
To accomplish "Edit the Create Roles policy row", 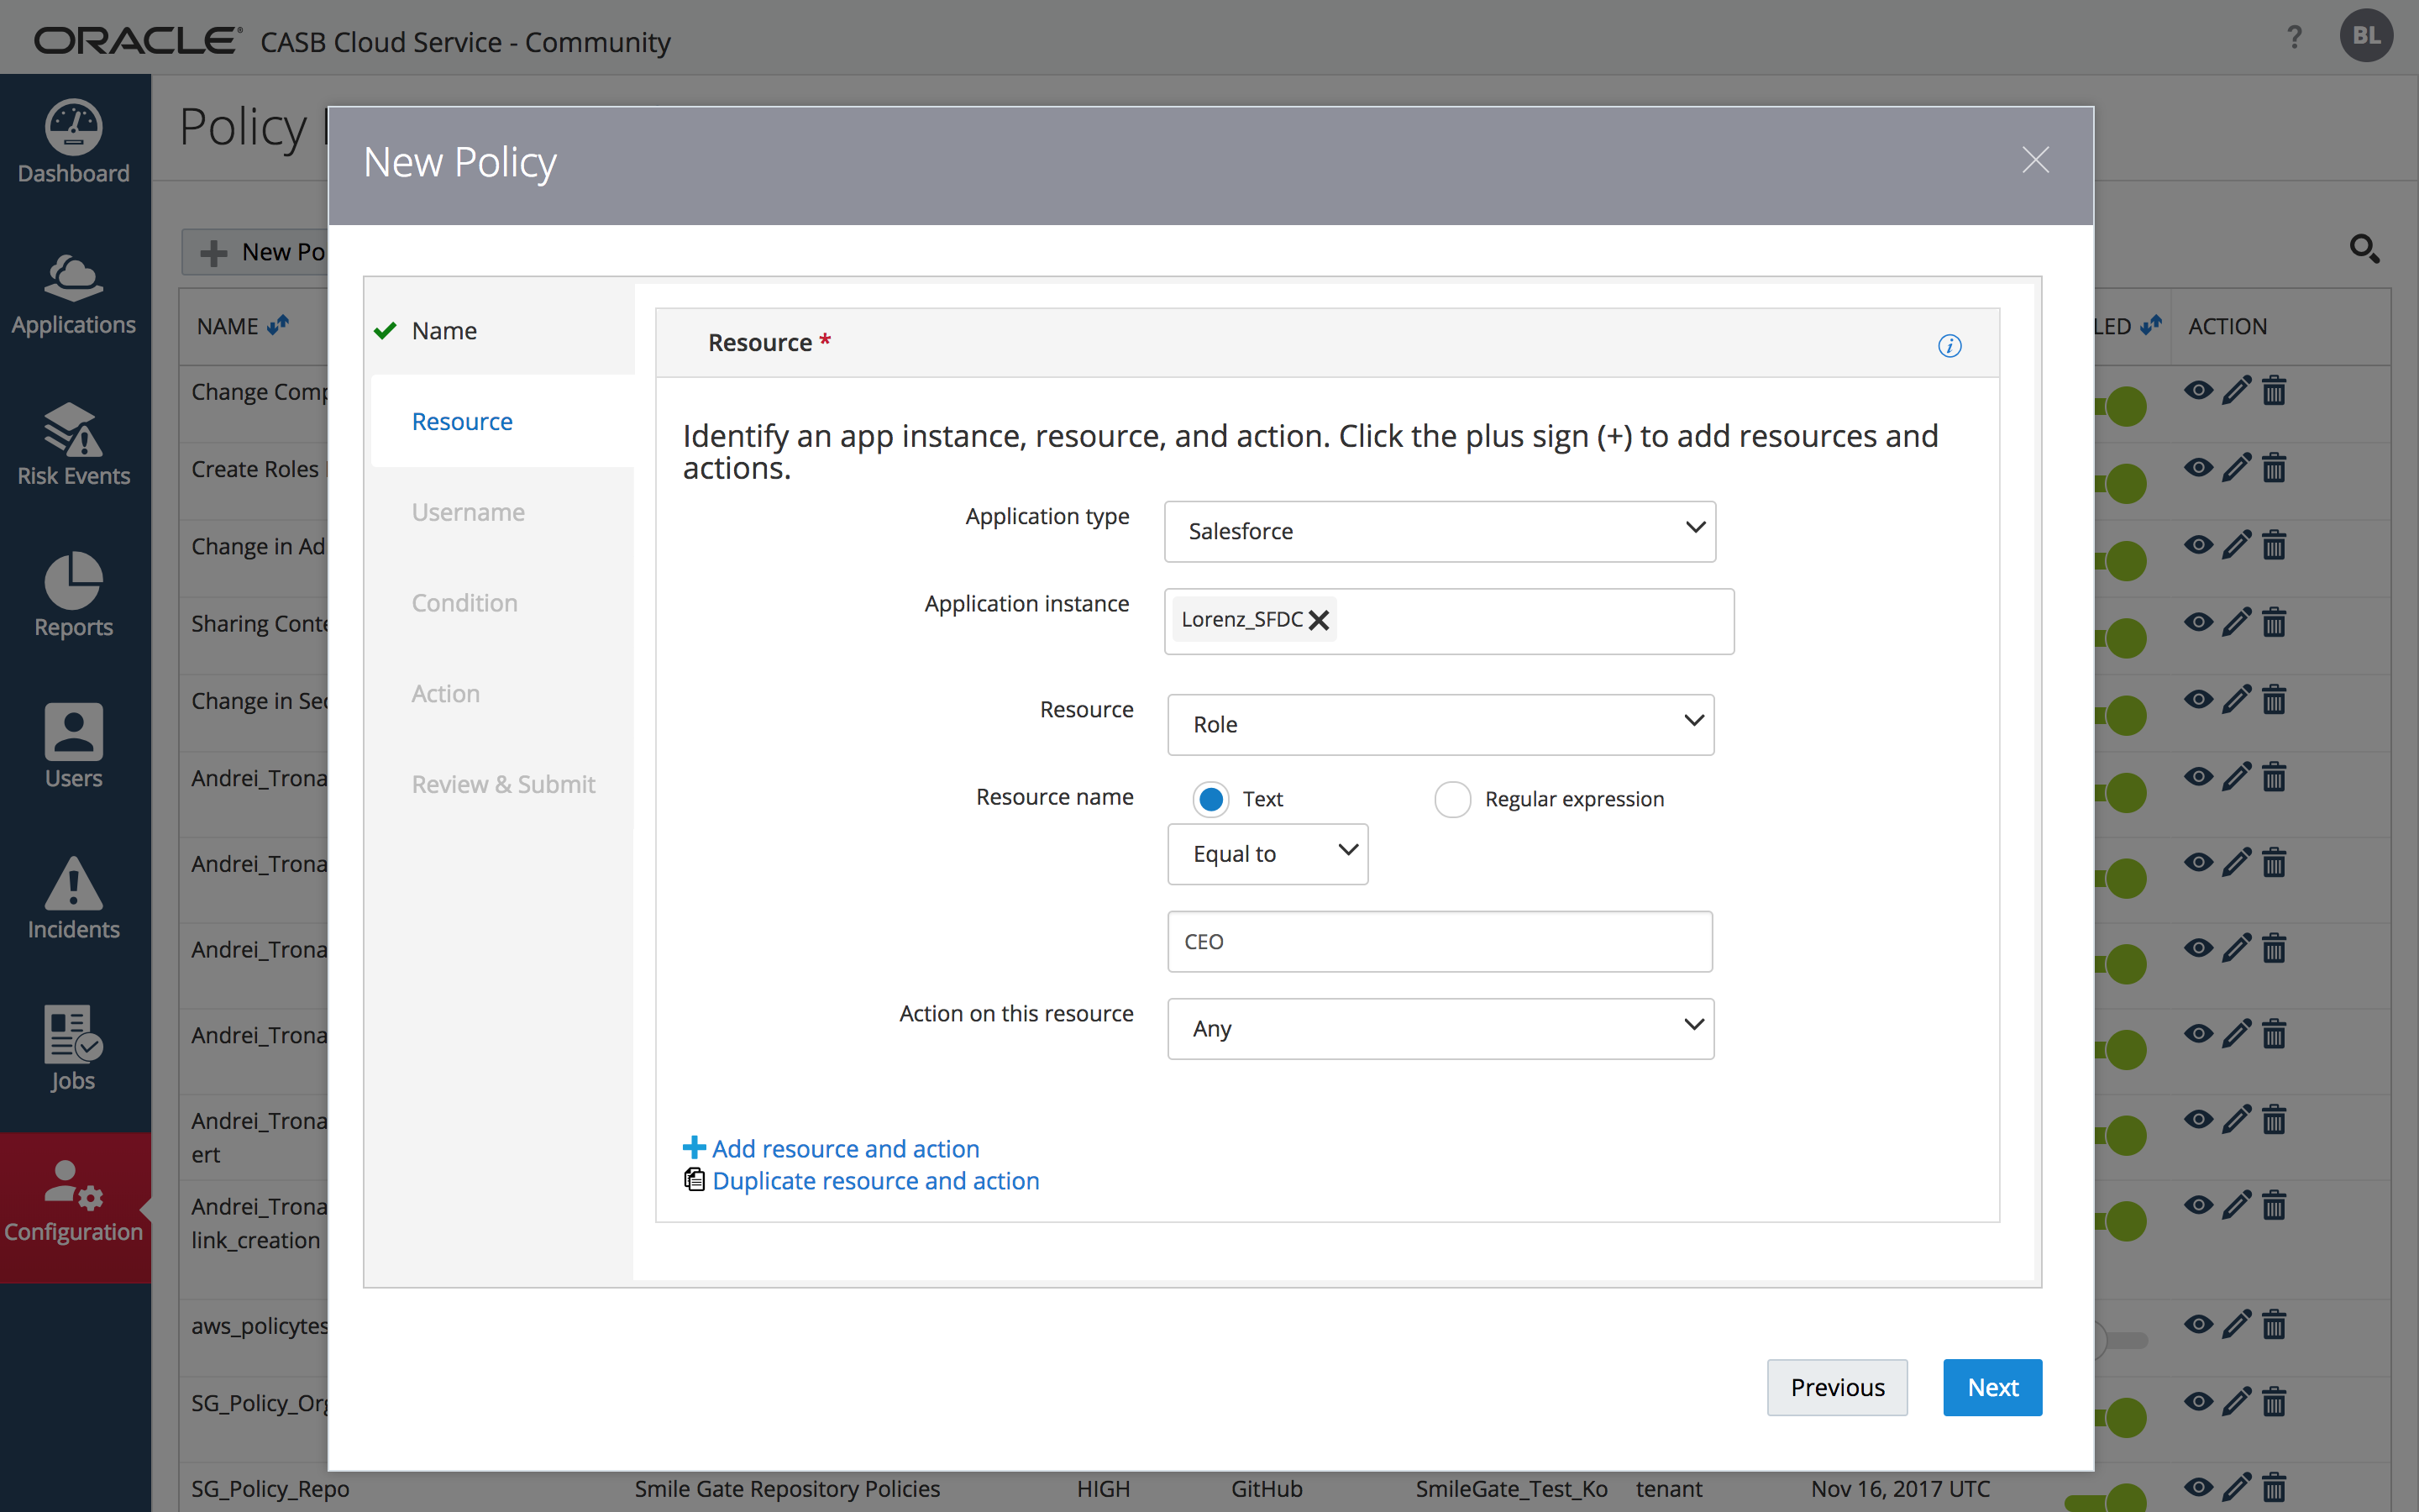I will pyautogui.click(x=2236, y=467).
